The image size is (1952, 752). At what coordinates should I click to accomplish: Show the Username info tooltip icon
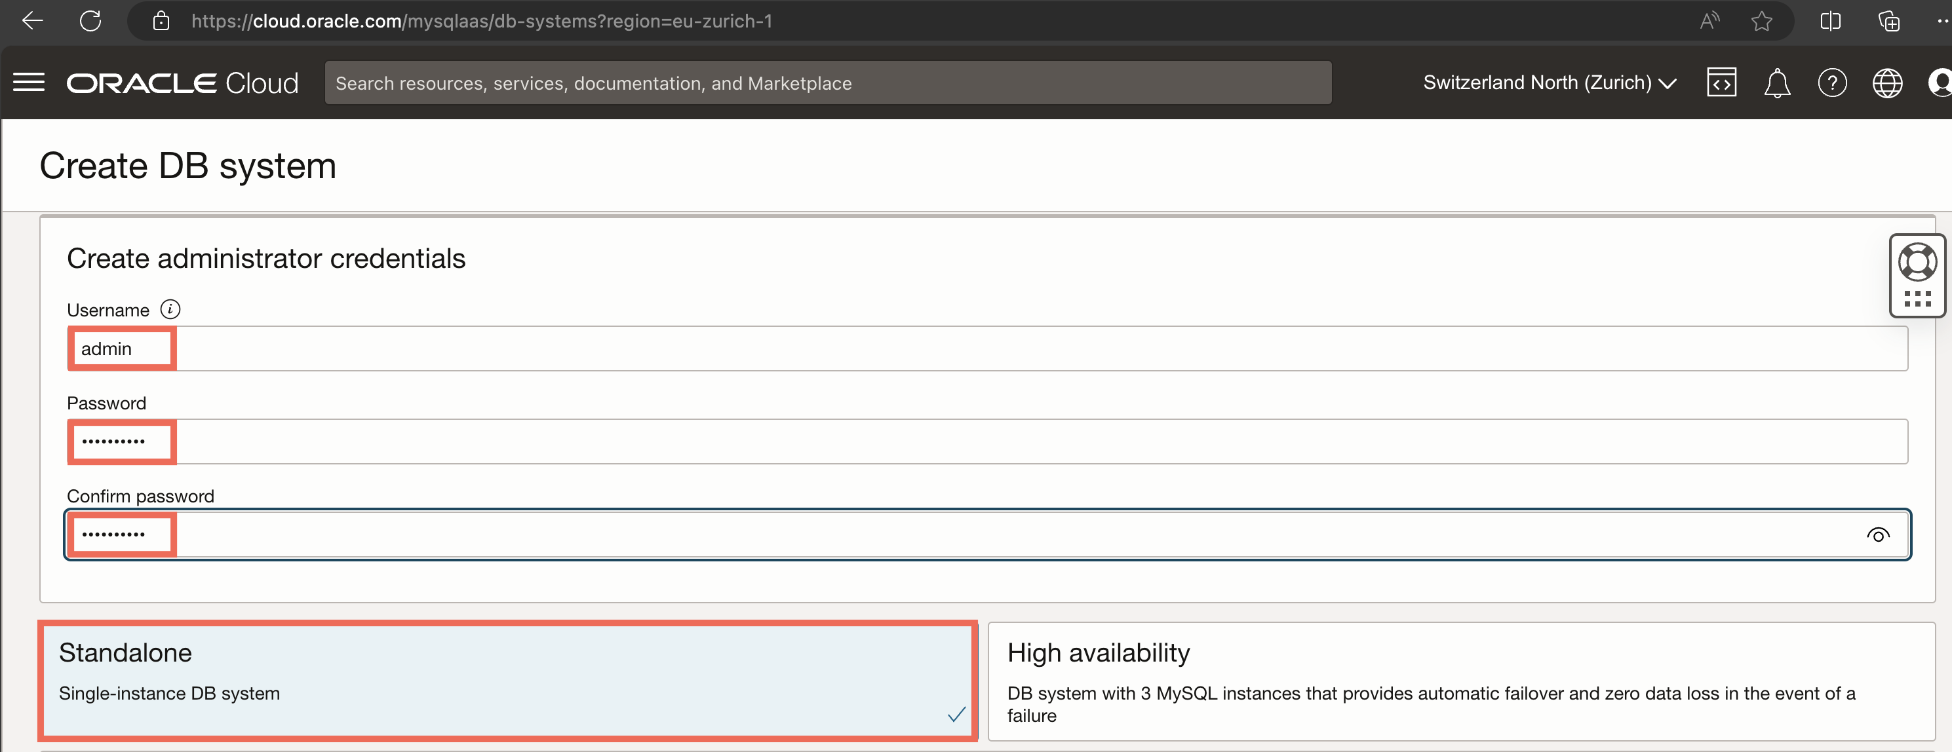pyautogui.click(x=170, y=309)
